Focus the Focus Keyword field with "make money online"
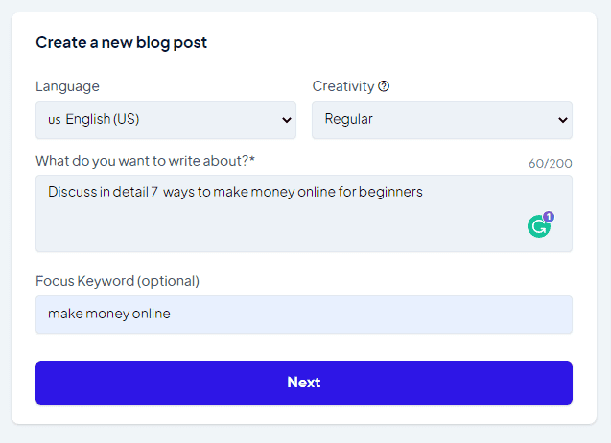The image size is (611, 443). (304, 315)
